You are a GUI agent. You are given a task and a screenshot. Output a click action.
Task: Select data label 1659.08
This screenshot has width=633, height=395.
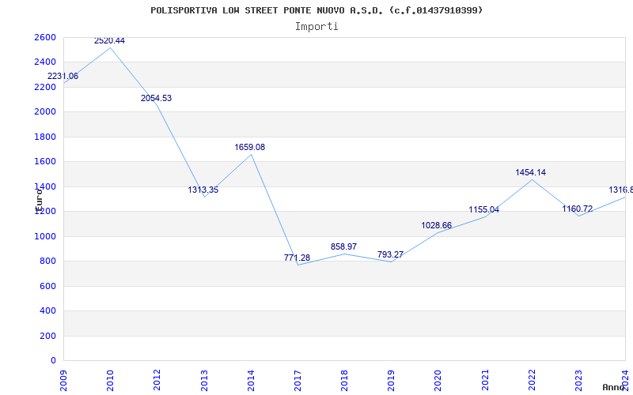(x=250, y=147)
